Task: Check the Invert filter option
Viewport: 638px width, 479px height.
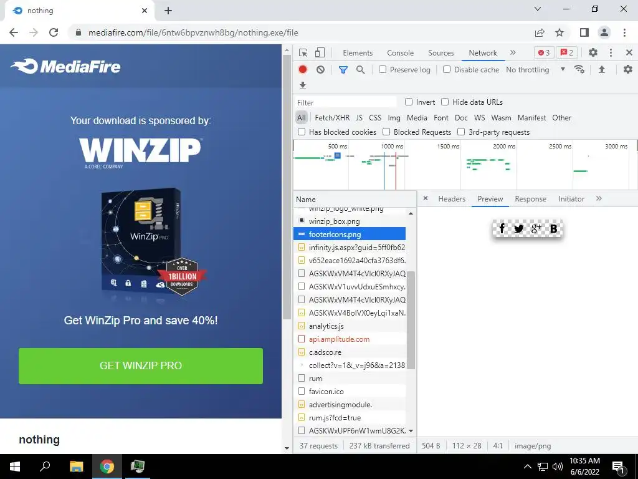Action: [x=409, y=102]
